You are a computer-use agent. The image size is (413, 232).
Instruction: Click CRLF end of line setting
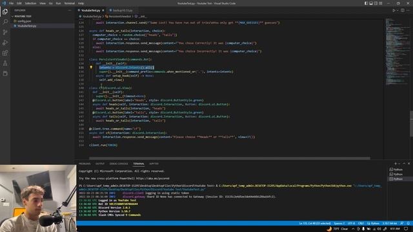[x=361, y=224]
